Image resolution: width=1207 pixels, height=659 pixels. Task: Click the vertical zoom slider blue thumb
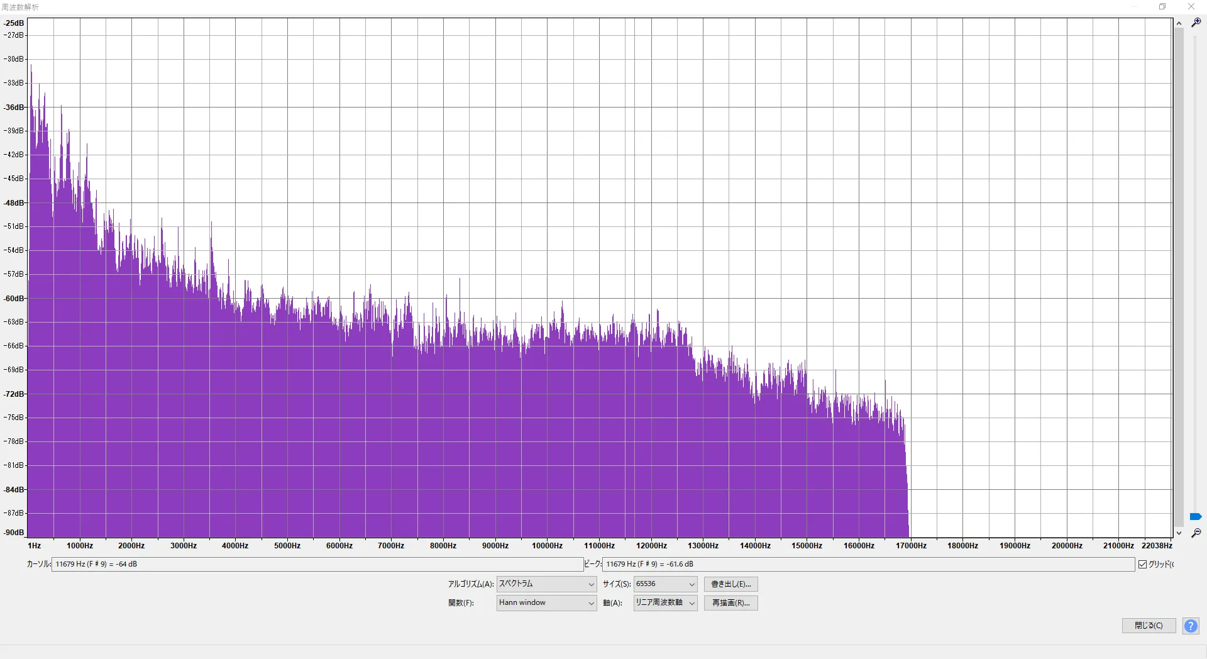(x=1196, y=517)
